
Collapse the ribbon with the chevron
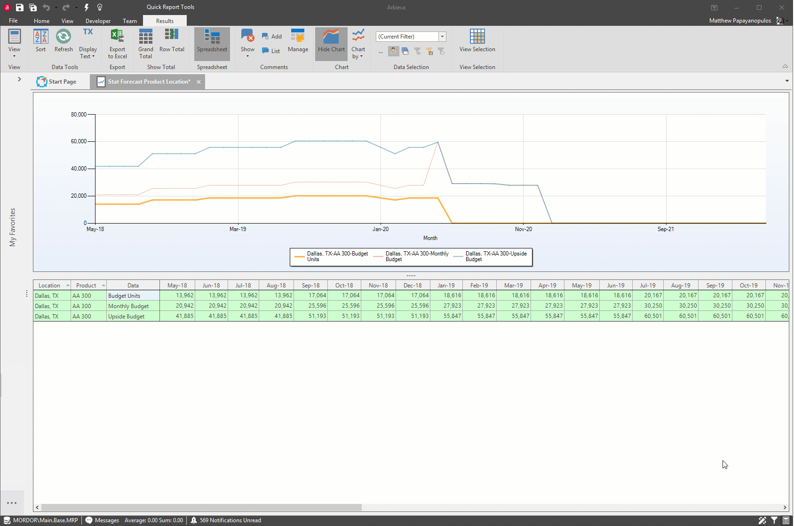[x=785, y=67]
